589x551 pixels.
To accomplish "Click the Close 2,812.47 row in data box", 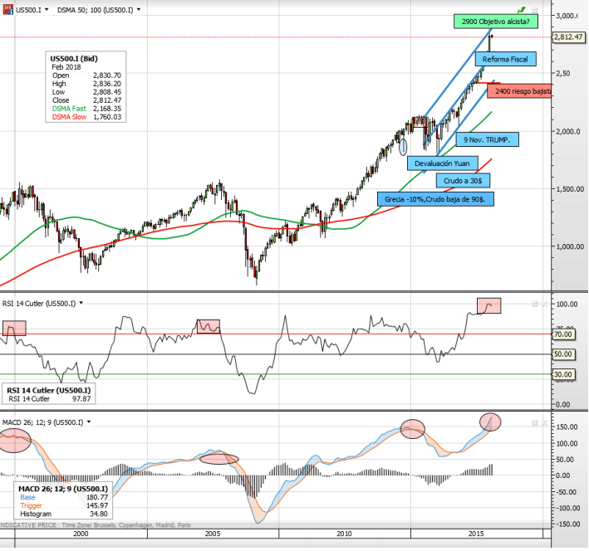I will 86,100.
